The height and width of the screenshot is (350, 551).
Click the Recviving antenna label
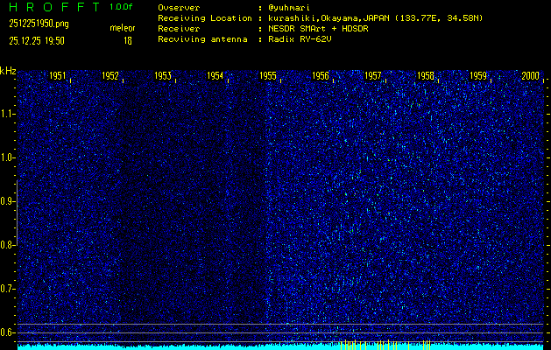click(202, 39)
